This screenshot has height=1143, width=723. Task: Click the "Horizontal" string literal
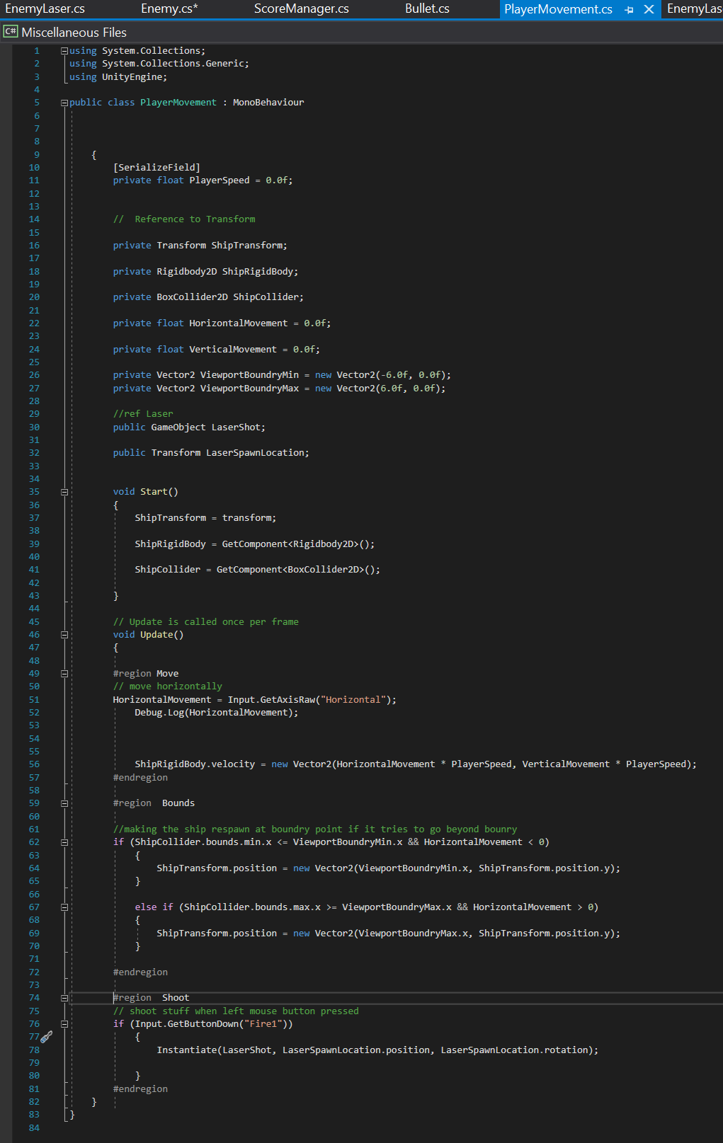[353, 700]
